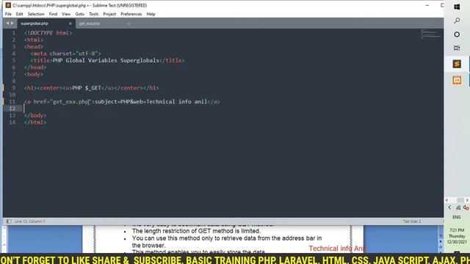Open the Help menu
This screenshot has height=264, width=470.
coord(151,14)
